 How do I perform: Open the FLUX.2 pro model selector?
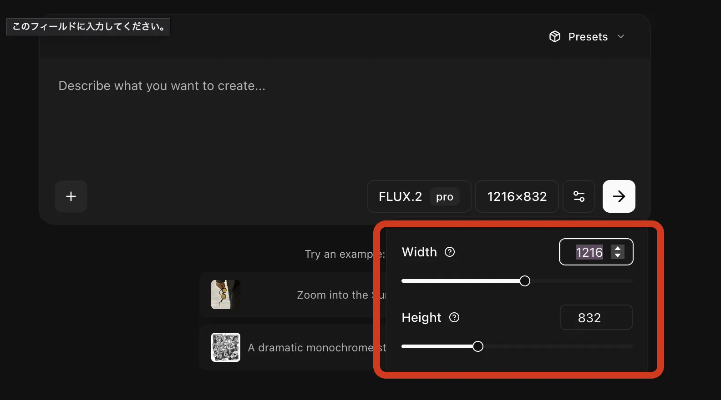pyautogui.click(x=419, y=196)
